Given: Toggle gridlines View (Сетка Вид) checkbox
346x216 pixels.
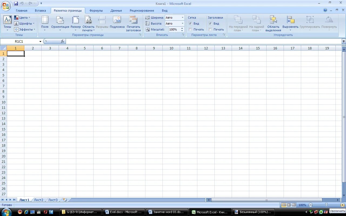Looking at the screenshot, I should pyautogui.click(x=190, y=23).
